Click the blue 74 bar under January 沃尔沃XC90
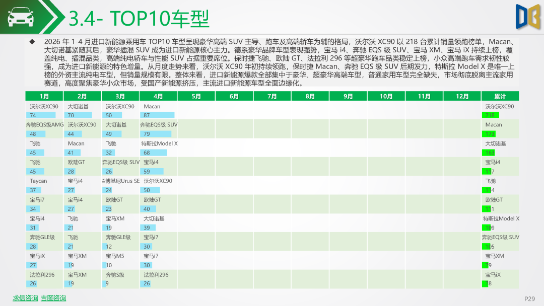544x306 pixels. (x=41, y=115)
